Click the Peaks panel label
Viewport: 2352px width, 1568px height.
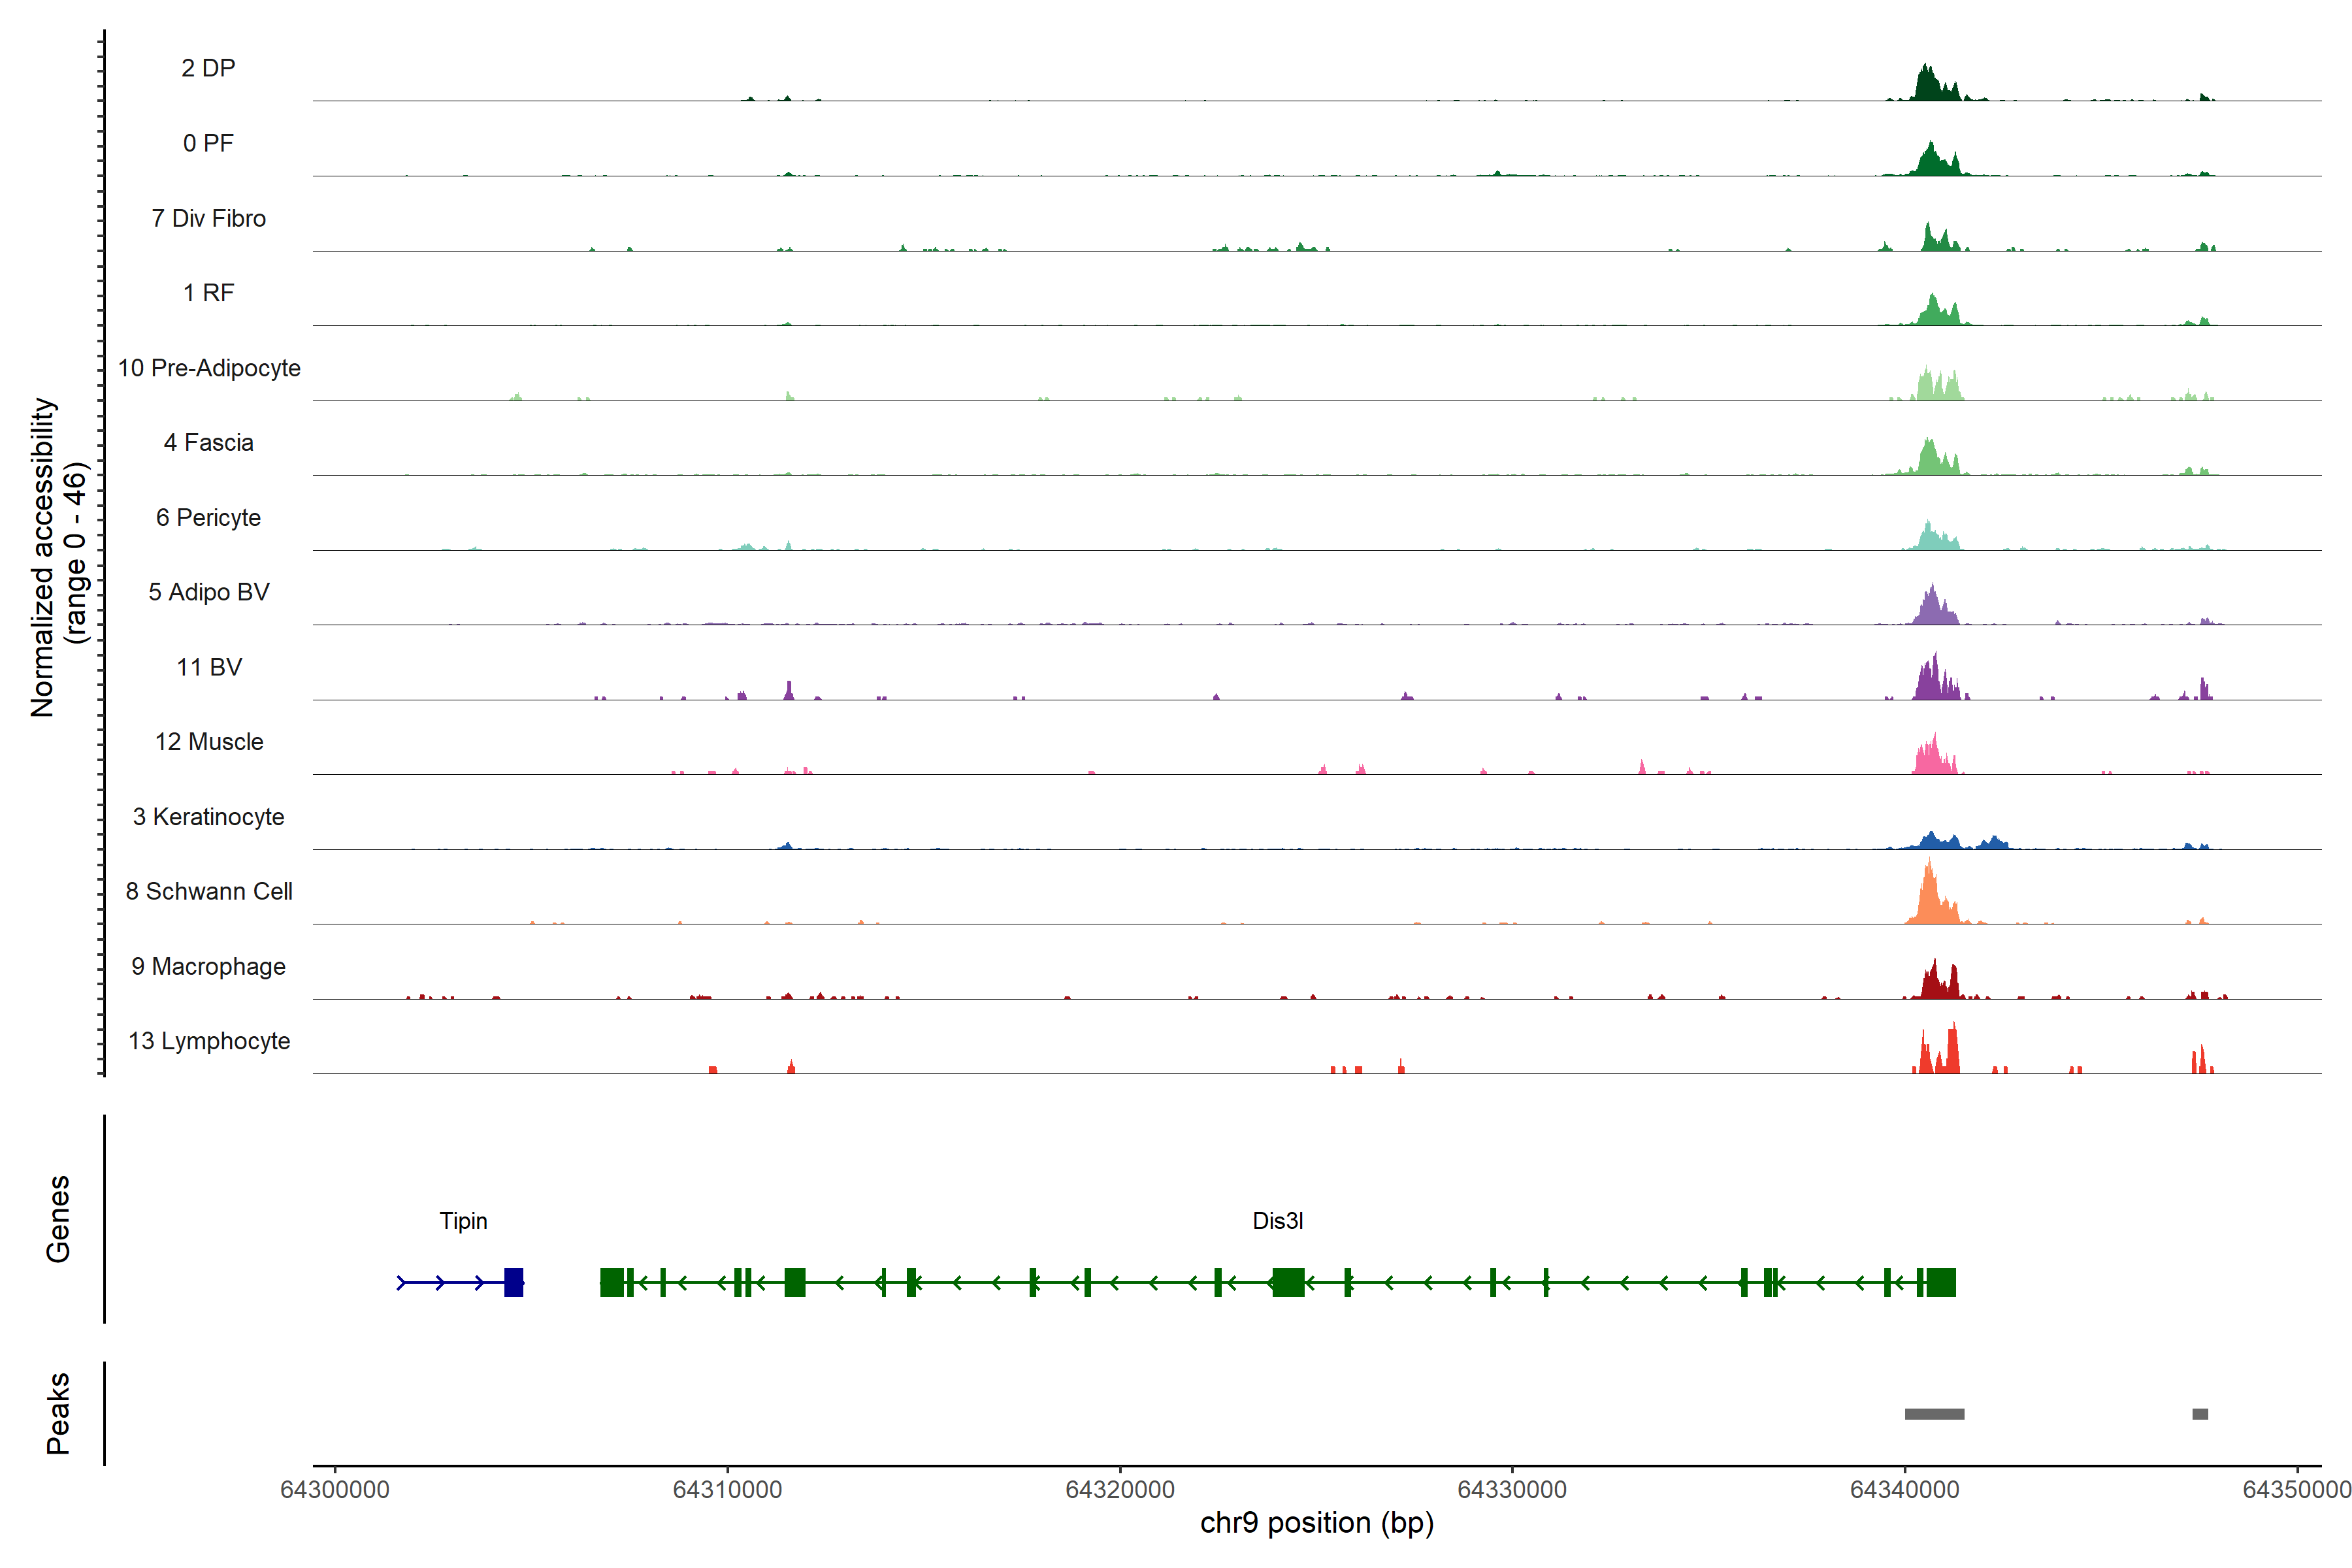coord(58,1413)
